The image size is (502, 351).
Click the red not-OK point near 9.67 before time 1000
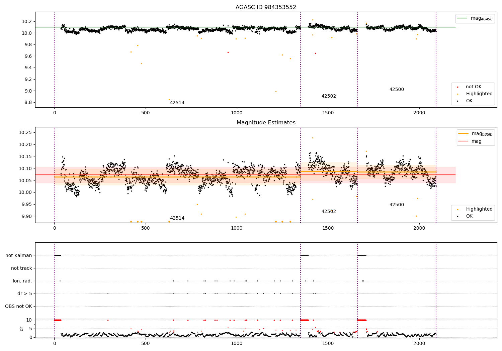pyautogui.click(x=228, y=52)
